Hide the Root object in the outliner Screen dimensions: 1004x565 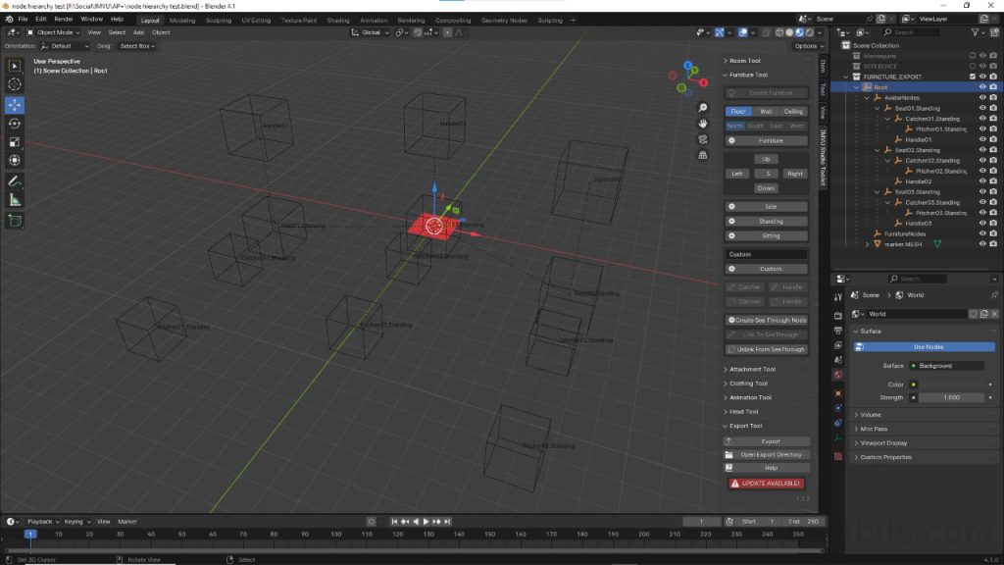pos(983,86)
